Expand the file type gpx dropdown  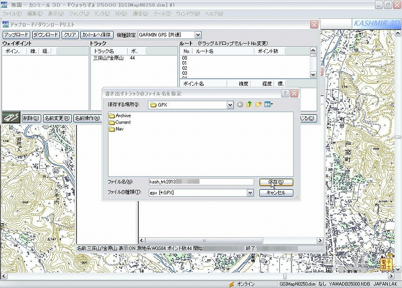click(x=250, y=193)
